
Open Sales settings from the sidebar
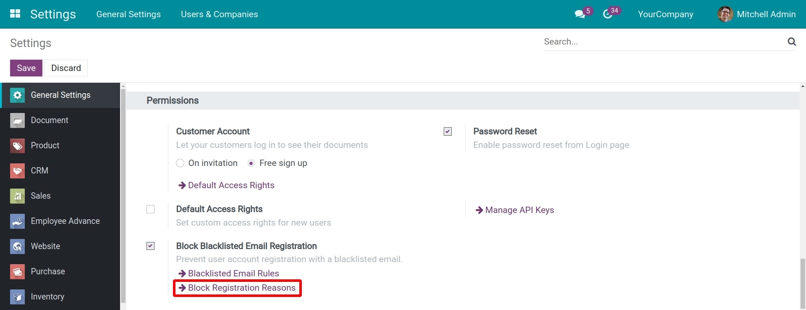[40, 196]
